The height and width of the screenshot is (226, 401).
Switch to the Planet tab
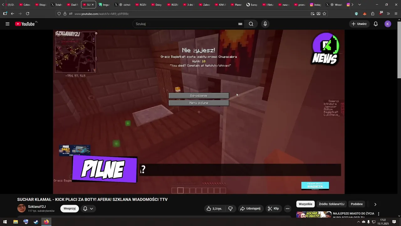coord(236,5)
